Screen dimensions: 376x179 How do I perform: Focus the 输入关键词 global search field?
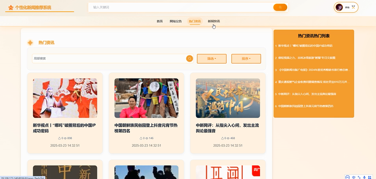[181, 7]
